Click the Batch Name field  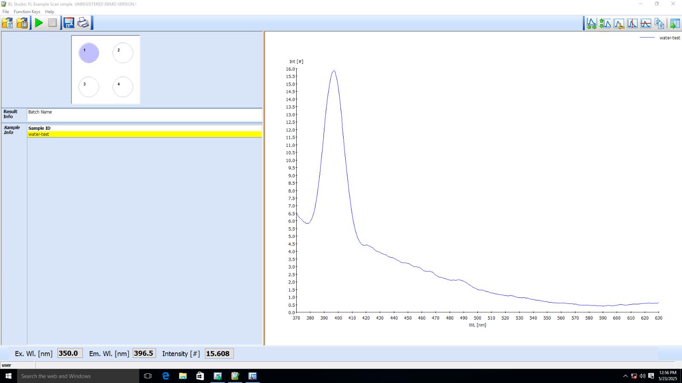pos(144,115)
